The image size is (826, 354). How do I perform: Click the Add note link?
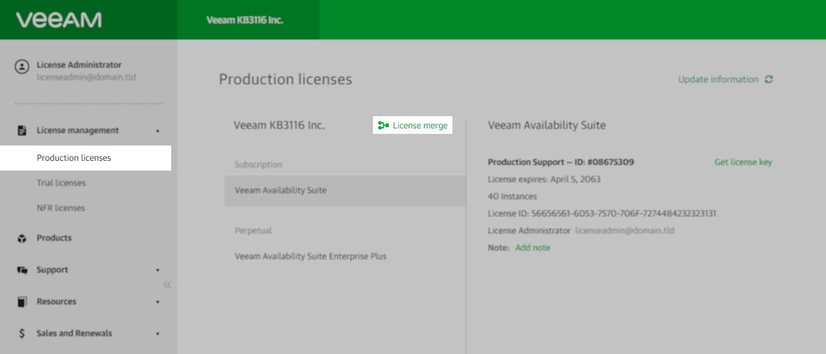point(533,248)
